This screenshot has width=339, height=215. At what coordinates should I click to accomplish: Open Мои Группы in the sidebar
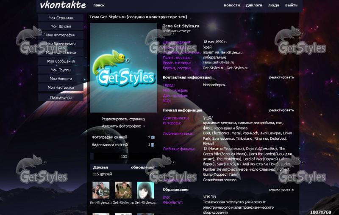pos(61,70)
